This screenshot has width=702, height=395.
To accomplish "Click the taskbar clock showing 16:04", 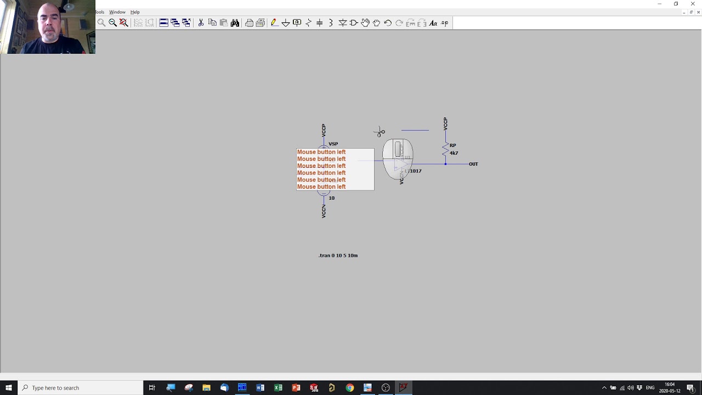I will point(670,388).
